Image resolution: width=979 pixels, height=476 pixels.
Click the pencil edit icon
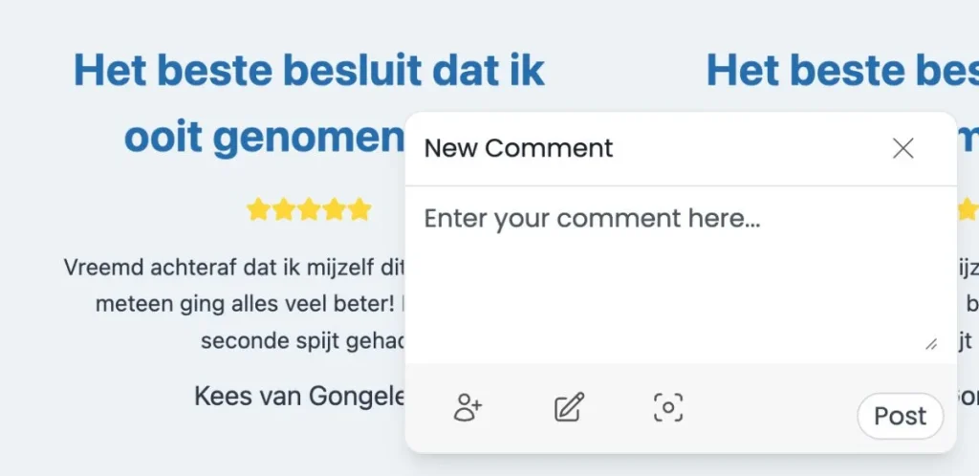point(569,408)
